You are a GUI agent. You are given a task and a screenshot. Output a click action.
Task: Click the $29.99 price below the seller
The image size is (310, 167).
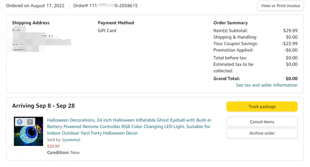point(53,146)
